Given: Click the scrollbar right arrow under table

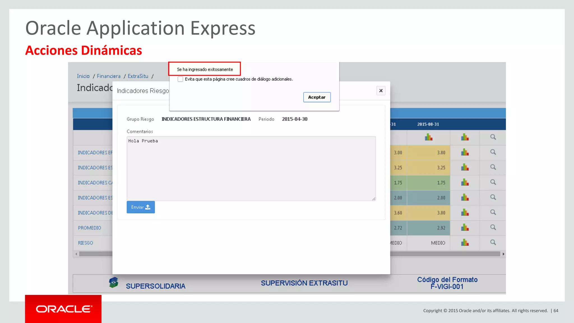Looking at the screenshot, I should 503,254.
